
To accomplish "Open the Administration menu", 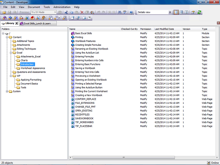I will point(62,7).
